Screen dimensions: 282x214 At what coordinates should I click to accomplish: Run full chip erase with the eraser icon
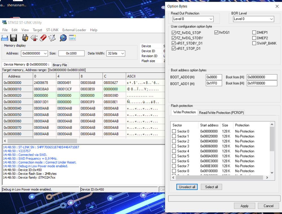coord(43,38)
